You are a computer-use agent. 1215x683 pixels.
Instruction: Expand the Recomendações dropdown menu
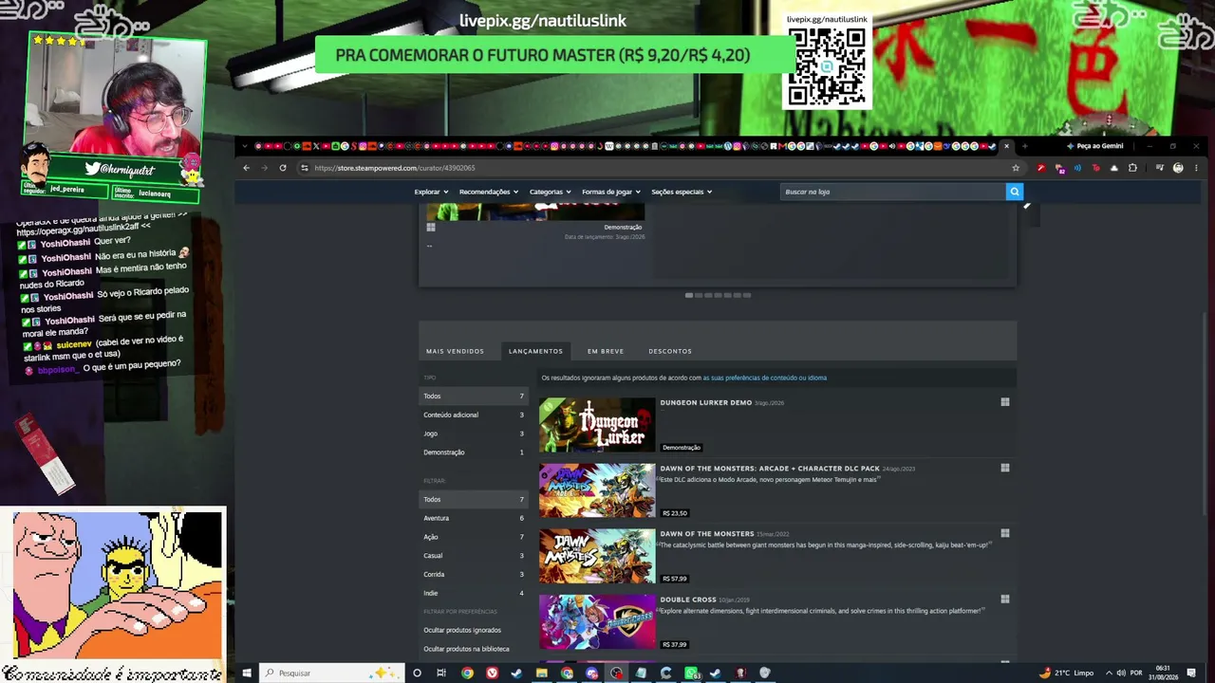coord(489,192)
